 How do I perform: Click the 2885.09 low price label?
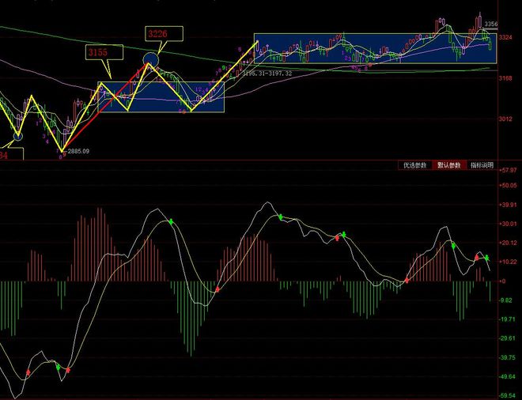[78, 151]
